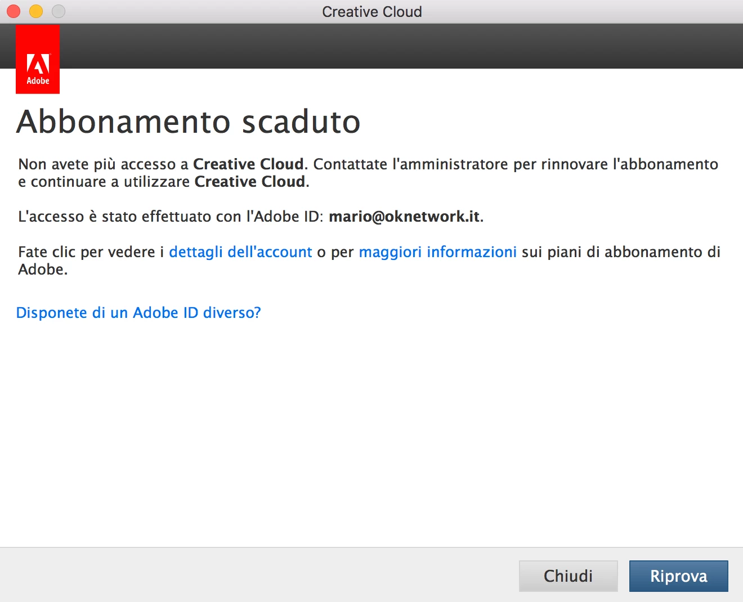Open the maggiori informazioni link
This screenshot has width=743, height=602.
point(437,252)
